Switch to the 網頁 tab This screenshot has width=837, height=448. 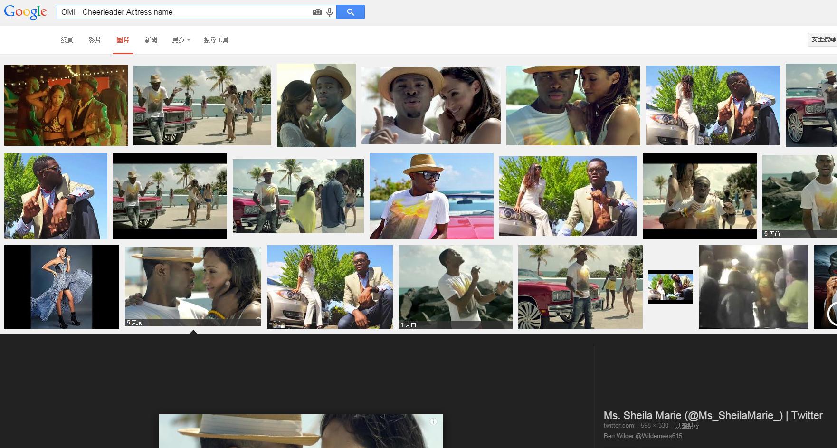point(67,40)
